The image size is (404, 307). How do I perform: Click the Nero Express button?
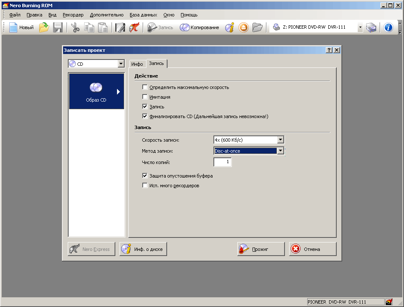pyautogui.click(x=91, y=249)
